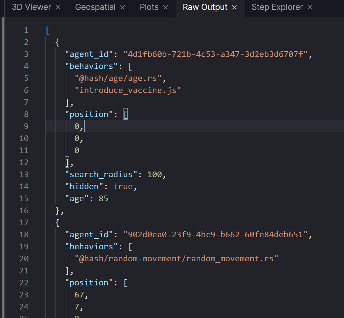Click the "@hash/age/age.rs" behavior string
Screen dimensions: 344x318
point(118,78)
